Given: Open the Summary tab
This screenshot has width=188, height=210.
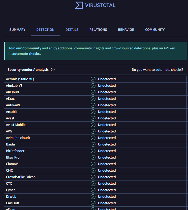Looking at the screenshot, I should (x=17, y=30).
